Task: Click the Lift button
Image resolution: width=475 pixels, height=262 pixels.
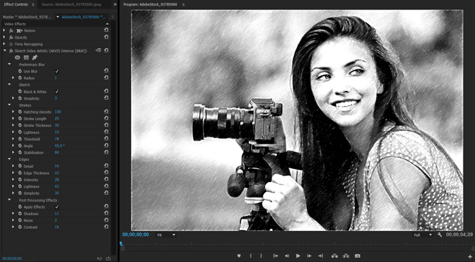Action: point(335,256)
